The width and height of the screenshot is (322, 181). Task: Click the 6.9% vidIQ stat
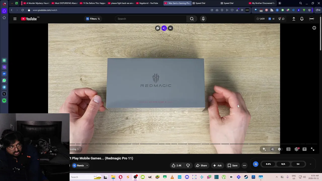pos(268,164)
